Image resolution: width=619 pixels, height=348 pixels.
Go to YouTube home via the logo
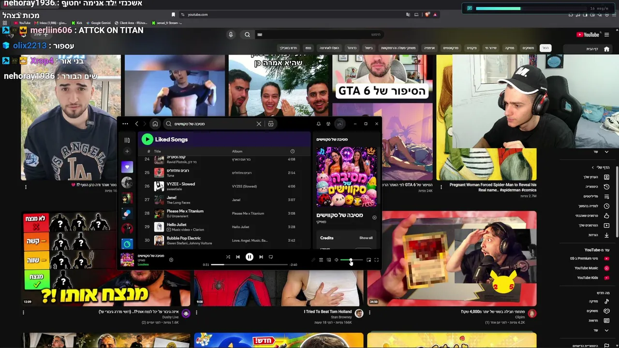(x=588, y=35)
